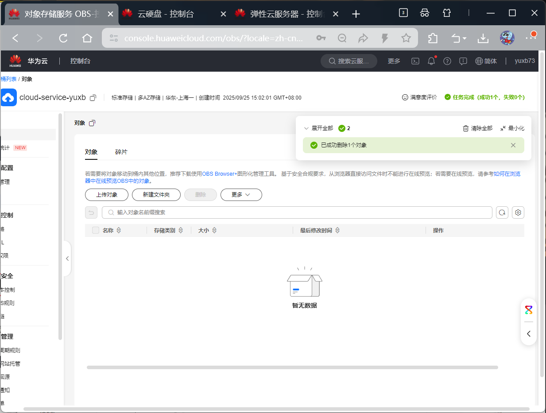Open the browser extensions puzzle icon
The width and height of the screenshot is (546, 413).
click(433, 39)
